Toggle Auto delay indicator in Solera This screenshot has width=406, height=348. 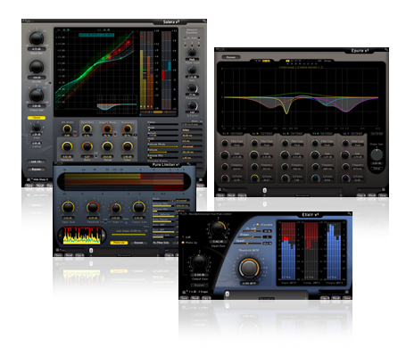tap(201, 121)
